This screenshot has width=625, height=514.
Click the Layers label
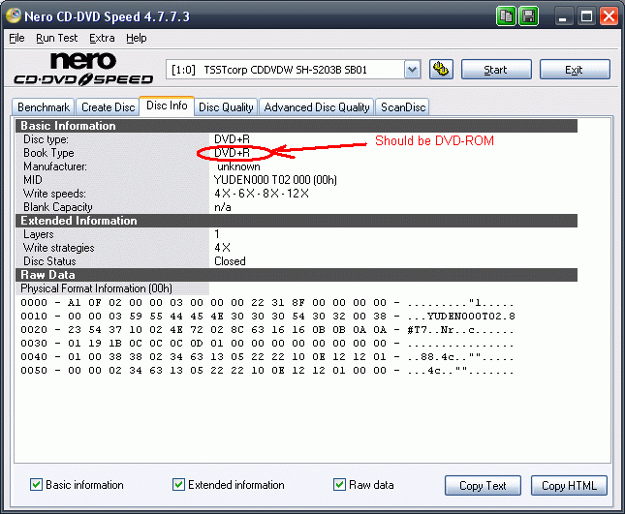coord(38,234)
